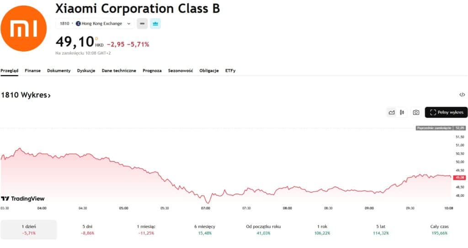468x248 pixels.
Task: Open the 1810 Wykres chart link
Action: (26, 95)
